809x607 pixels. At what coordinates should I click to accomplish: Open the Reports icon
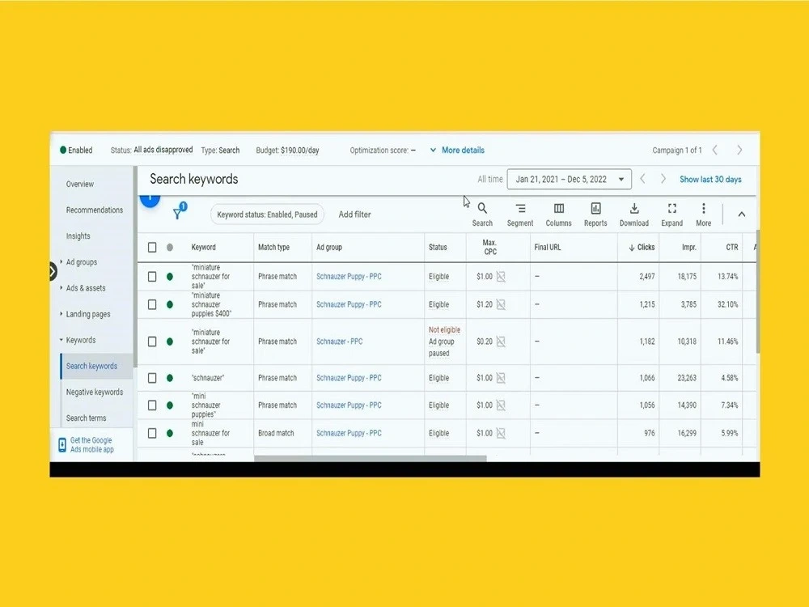tap(595, 209)
